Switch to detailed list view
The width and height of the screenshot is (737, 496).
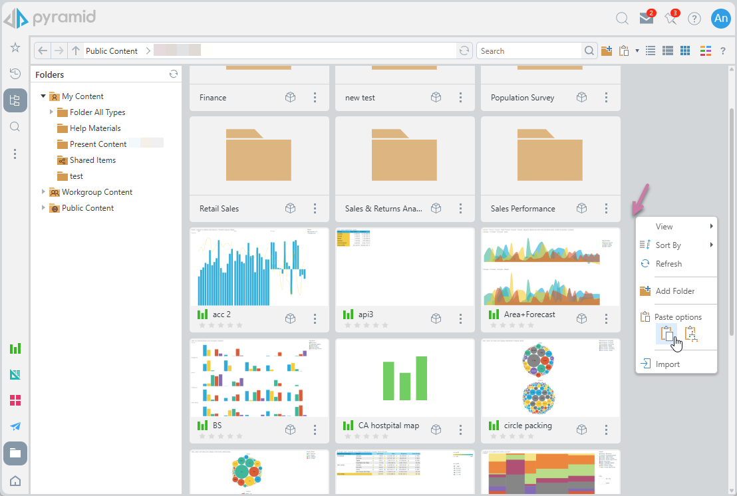(668, 51)
